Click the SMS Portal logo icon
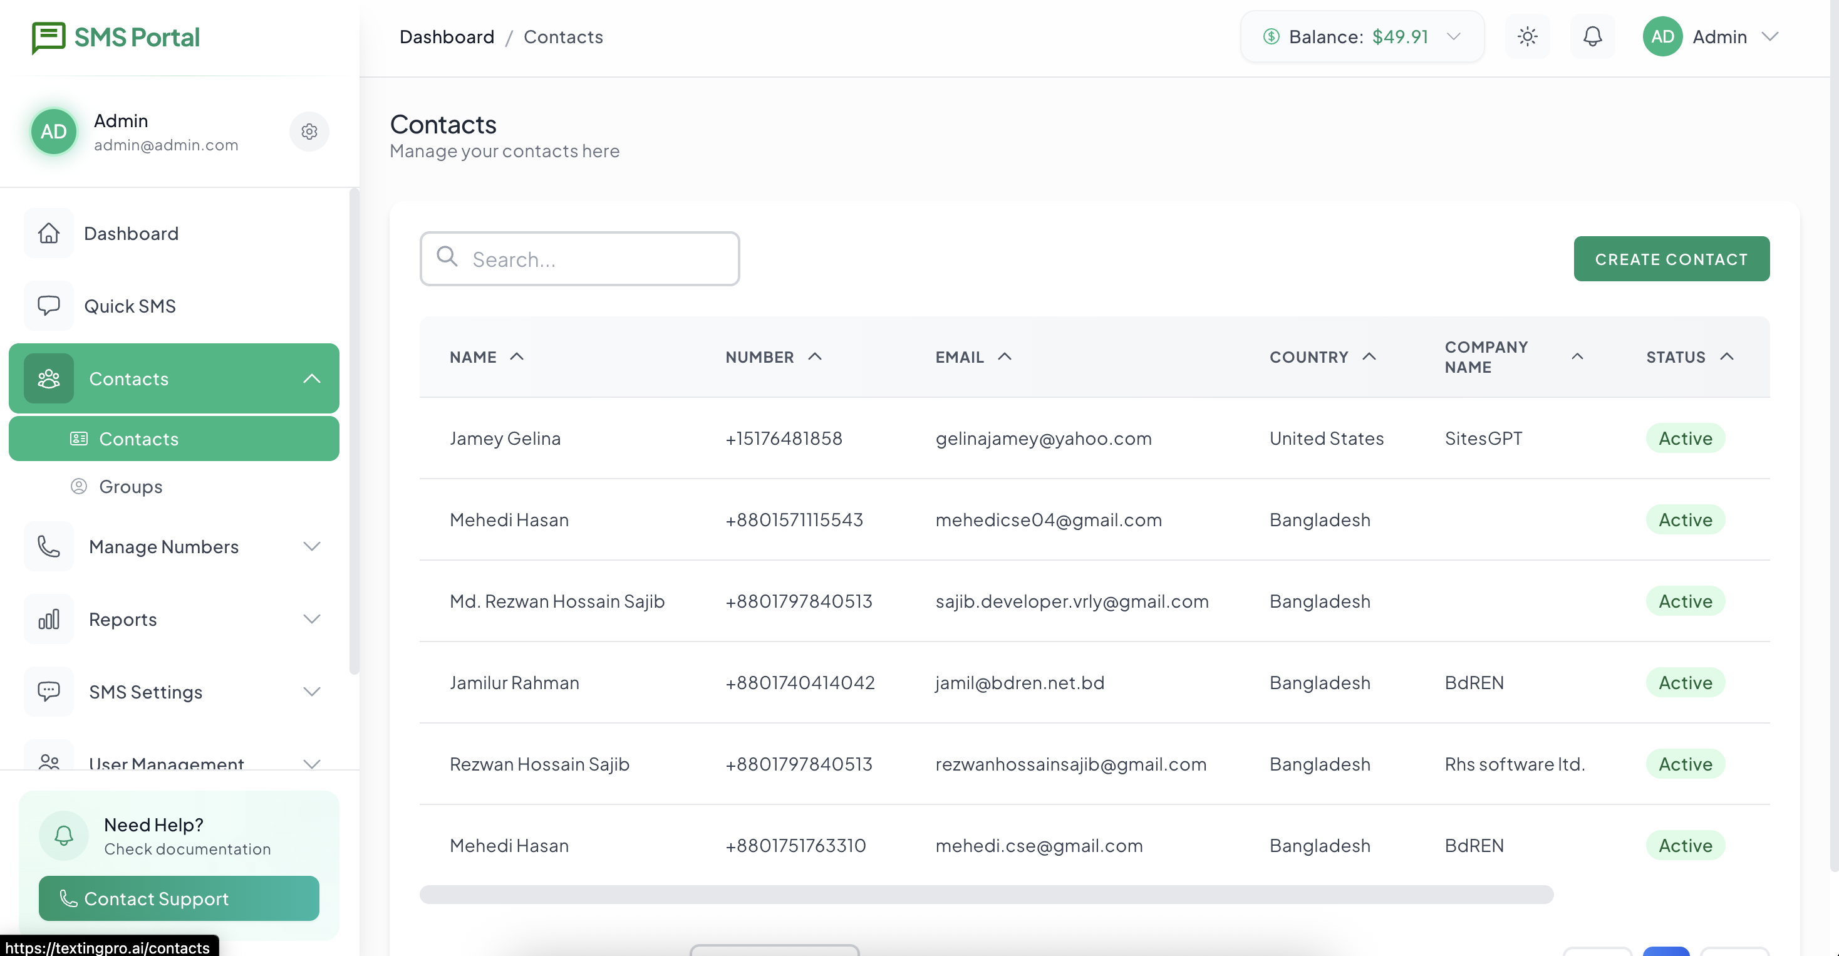1839x956 pixels. point(48,37)
